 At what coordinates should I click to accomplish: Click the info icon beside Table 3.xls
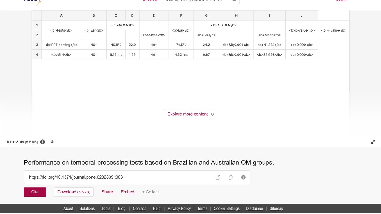(x=43, y=142)
